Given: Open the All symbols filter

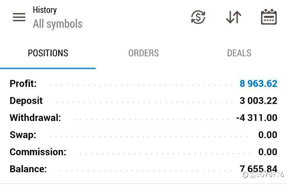Looking at the screenshot, I should pyautogui.click(x=58, y=24).
